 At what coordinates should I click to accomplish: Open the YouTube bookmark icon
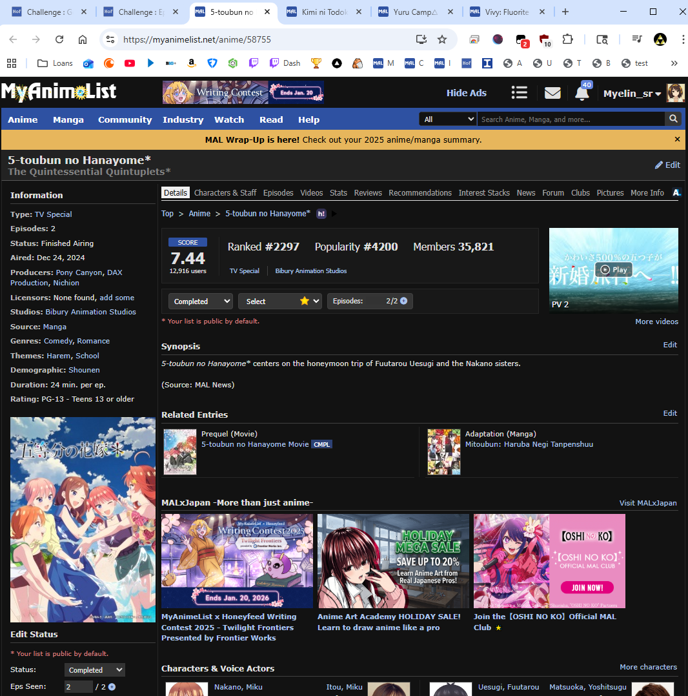130,63
